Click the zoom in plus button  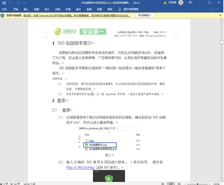(210, 184)
